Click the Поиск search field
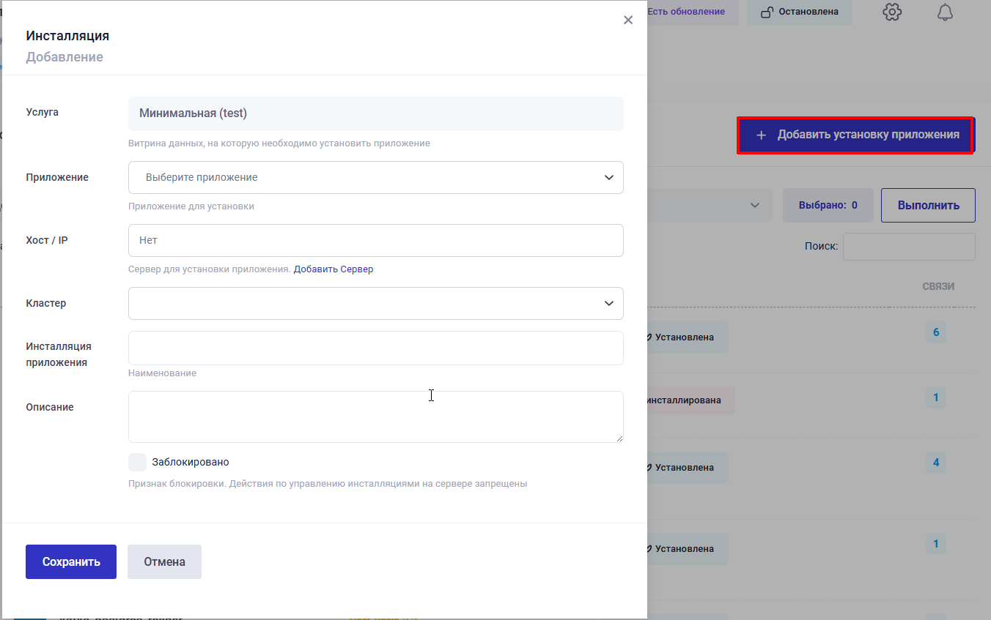The image size is (991, 620). 908,247
